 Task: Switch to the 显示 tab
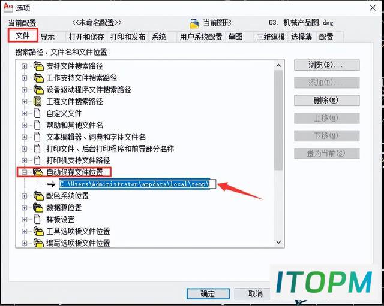point(47,37)
